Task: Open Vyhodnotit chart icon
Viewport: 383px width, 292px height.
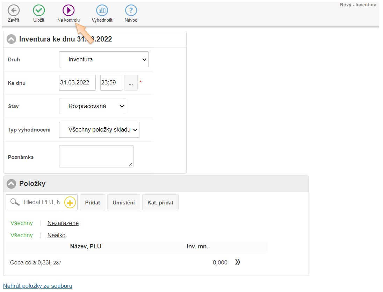Action: [102, 10]
